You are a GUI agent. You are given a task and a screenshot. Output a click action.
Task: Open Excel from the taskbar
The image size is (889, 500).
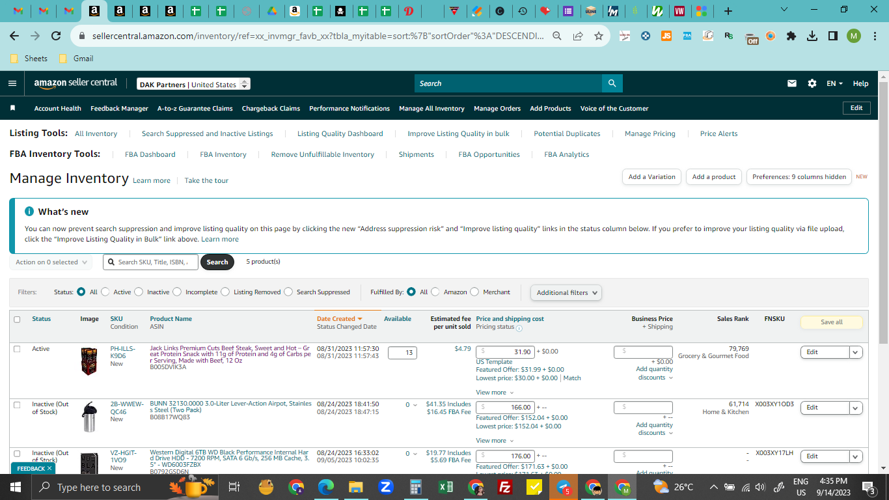click(x=446, y=487)
